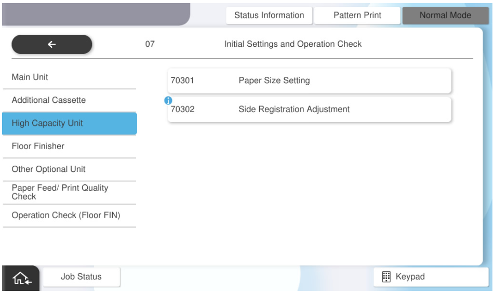Open Other Optional Unit settings

click(x=69, y=169)
